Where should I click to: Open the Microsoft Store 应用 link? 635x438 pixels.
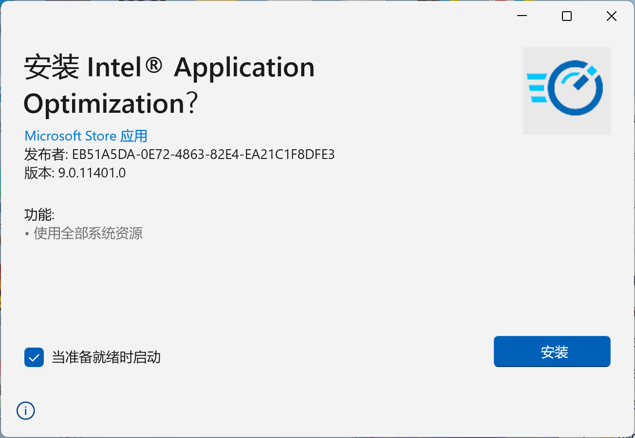[x=86, y=136]
